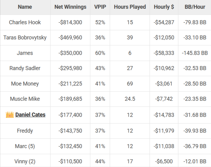Viewport: 211px width, 167px height.
Task: Sort table by VPIP header
Action: pos(100,7)
